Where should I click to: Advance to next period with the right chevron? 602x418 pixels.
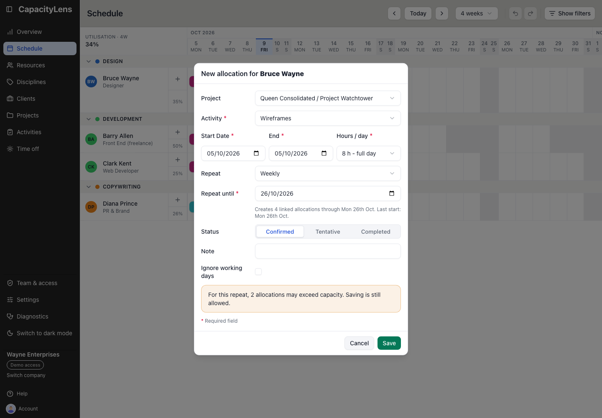[x=442, y=13]
